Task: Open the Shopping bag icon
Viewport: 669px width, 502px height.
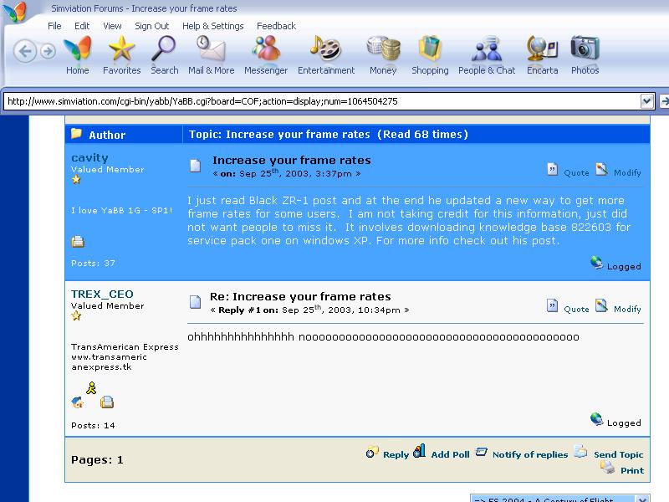Action: (x=430, y=49)
